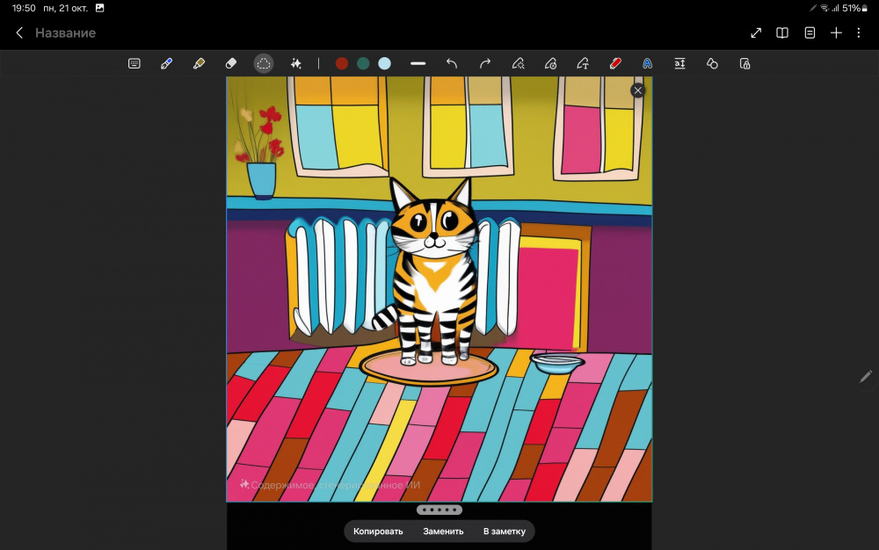This screenshot has height=550, width=879.
Task: Open reading mode book icon
Action: (x=782, y=33)
